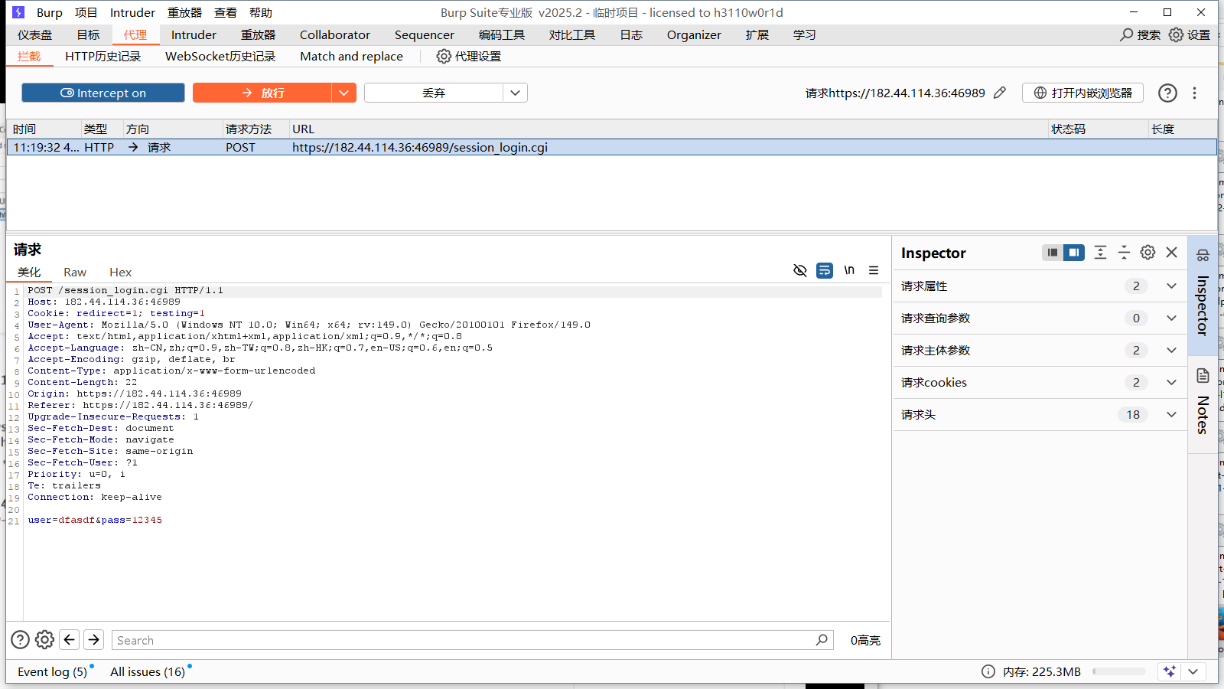Viewport: 1224px width, 689px height.
Task: Open Match and replace tab
Action: 351,56
